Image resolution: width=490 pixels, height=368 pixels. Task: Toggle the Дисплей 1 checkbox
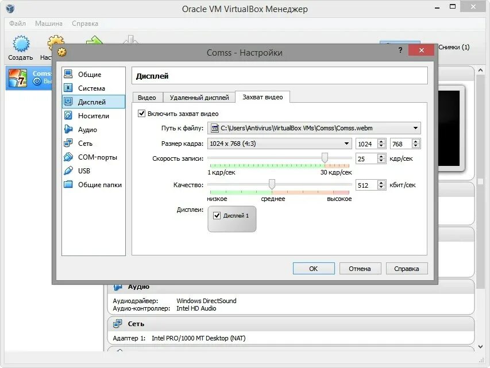[x=217, y=215]
